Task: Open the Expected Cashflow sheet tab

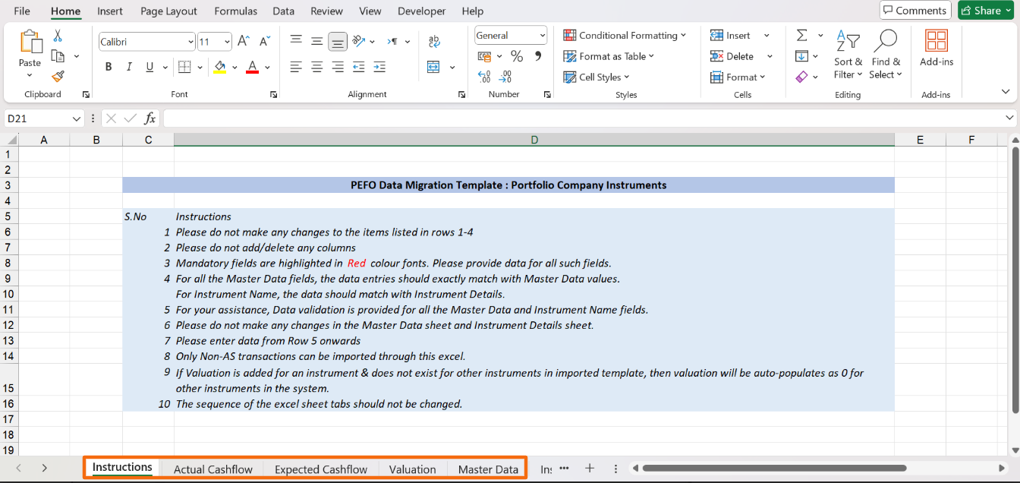Action: coord(321,469)
